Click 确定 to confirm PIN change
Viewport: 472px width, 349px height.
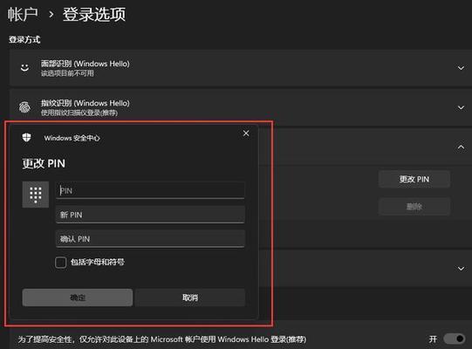(x=78, y=298)
